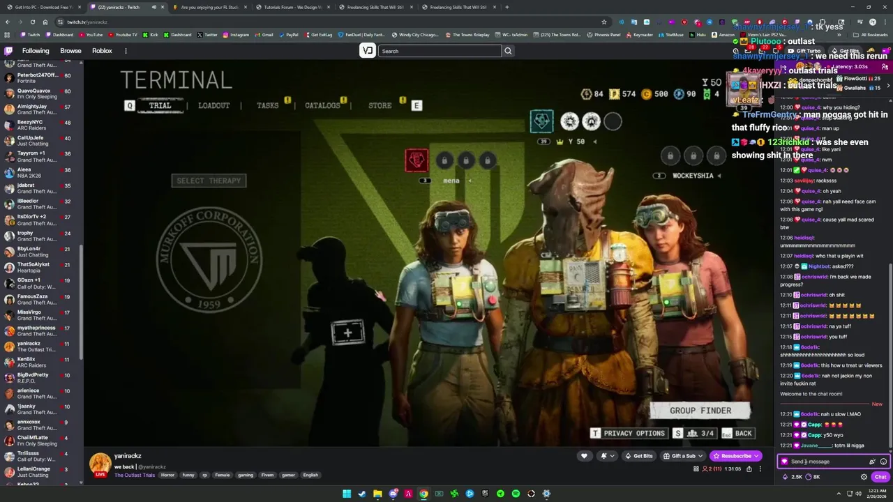
Task: Click the Chrome icon in taskbar
Action: [x=423, y=494]
